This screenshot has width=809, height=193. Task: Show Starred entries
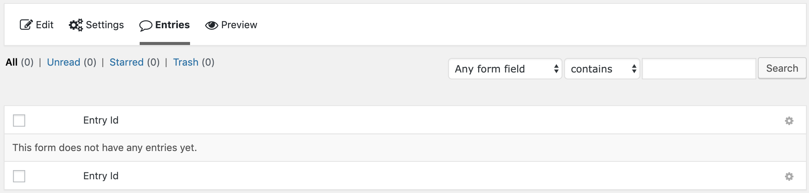pyautogui.click(x=126, y=62)
